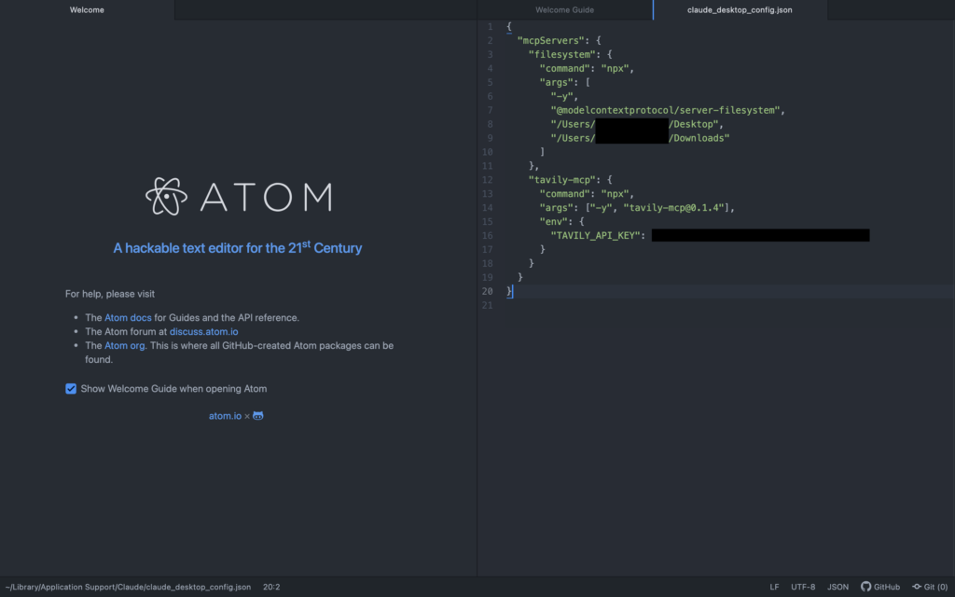Click the "env" key on line 15

pos(554,222)
